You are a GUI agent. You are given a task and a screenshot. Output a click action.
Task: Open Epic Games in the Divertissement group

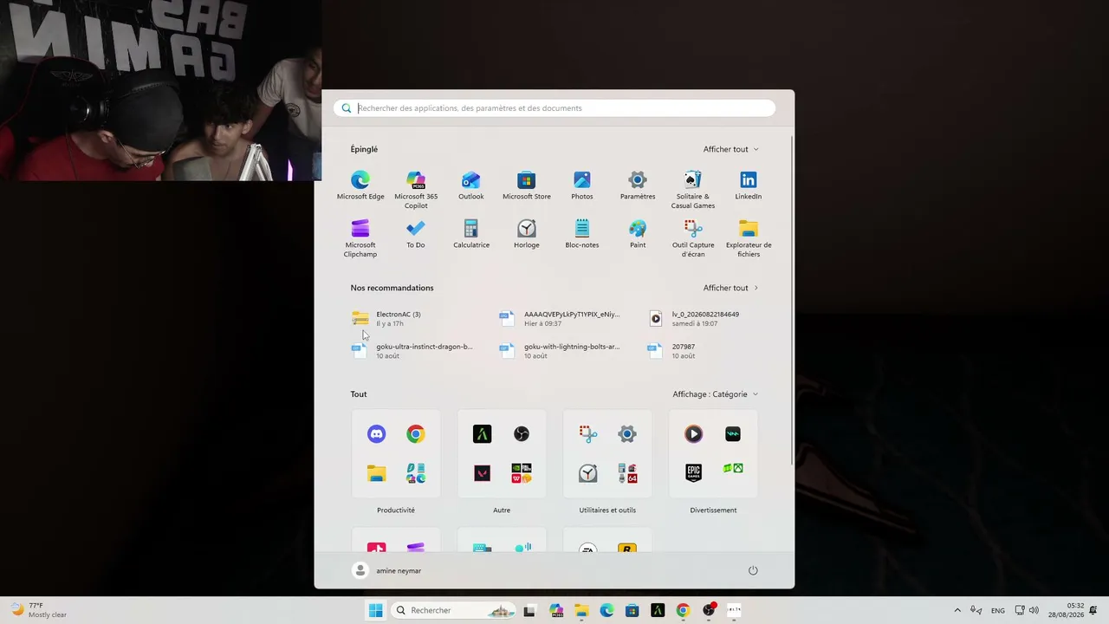tap(693, 473)
